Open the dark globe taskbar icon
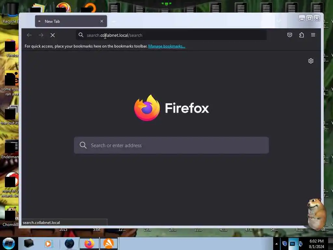This screenshot has height=250, width=333. coord(69,243)
